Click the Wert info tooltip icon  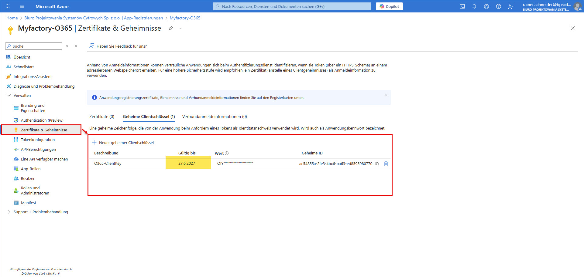point(227,153)
